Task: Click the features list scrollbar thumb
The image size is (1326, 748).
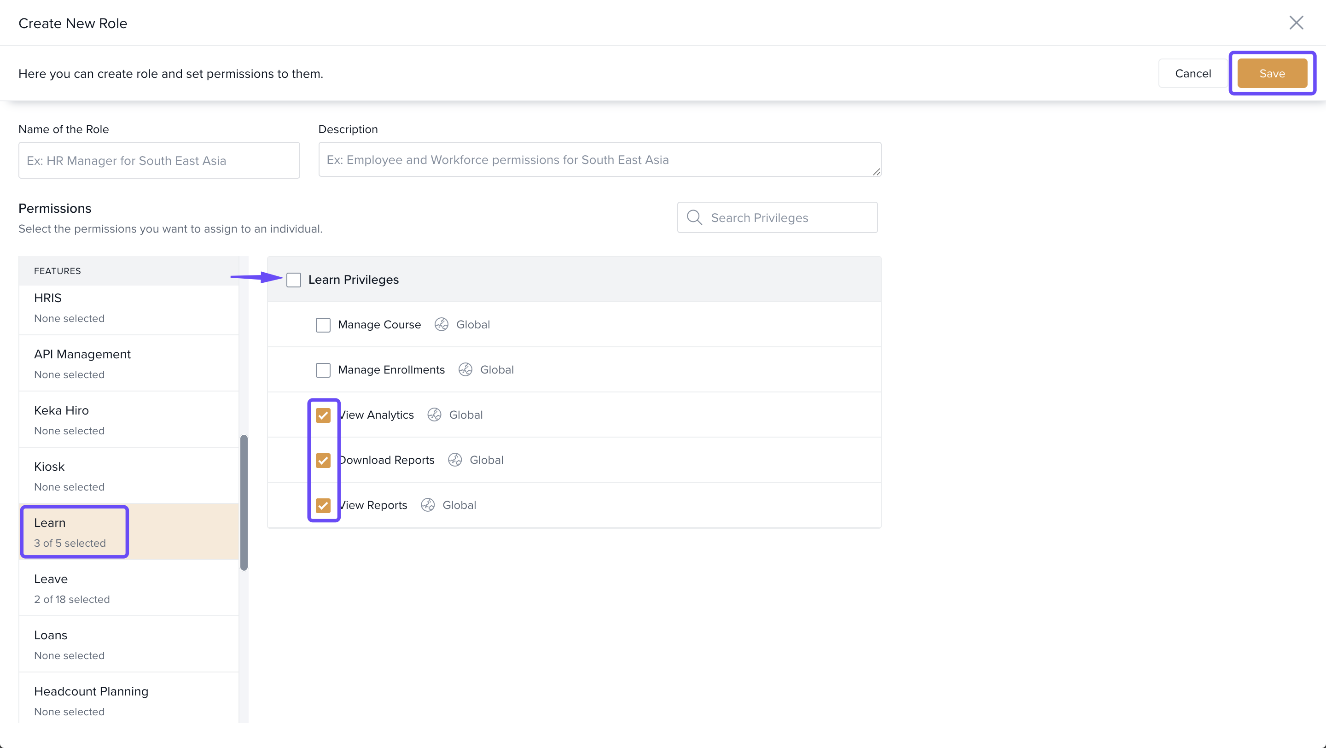Action: pyautogui.click(x=244, y=502)
